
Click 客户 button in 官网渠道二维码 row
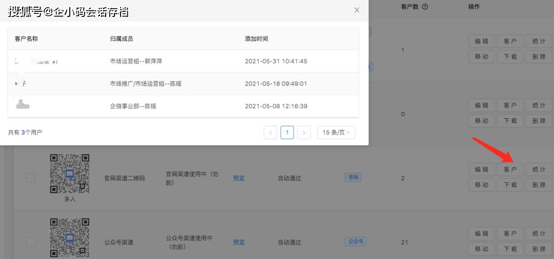(x=510, y=169)
